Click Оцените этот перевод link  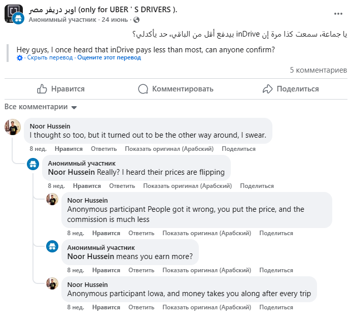109,57
